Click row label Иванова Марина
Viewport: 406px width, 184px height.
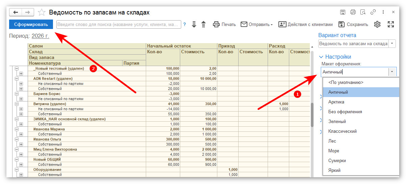[x=49, y=129]
